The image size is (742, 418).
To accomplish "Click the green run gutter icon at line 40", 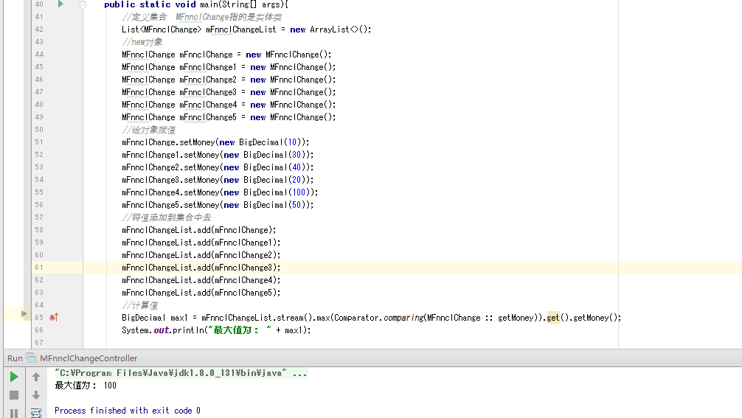I will point(60,4).
